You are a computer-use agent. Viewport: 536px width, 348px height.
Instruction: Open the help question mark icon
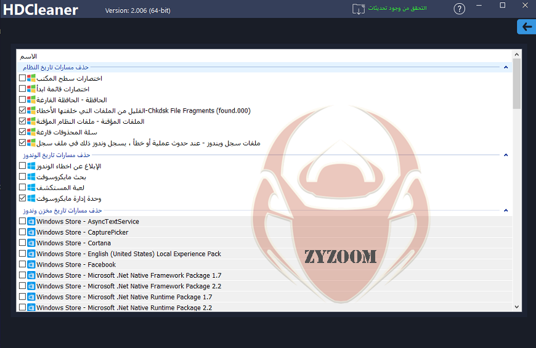[x=459, y=9]
